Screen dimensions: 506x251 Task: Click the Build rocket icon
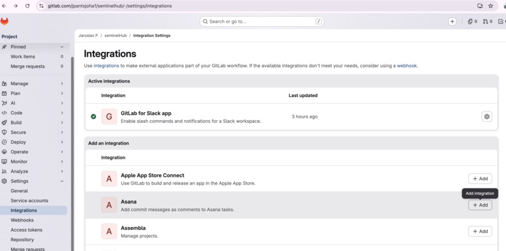coord(4,123)
